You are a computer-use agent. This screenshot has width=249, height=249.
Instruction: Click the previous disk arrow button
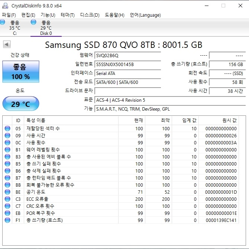7,44
